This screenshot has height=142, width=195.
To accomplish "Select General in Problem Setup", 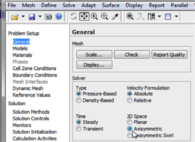I will click(21, 42).
